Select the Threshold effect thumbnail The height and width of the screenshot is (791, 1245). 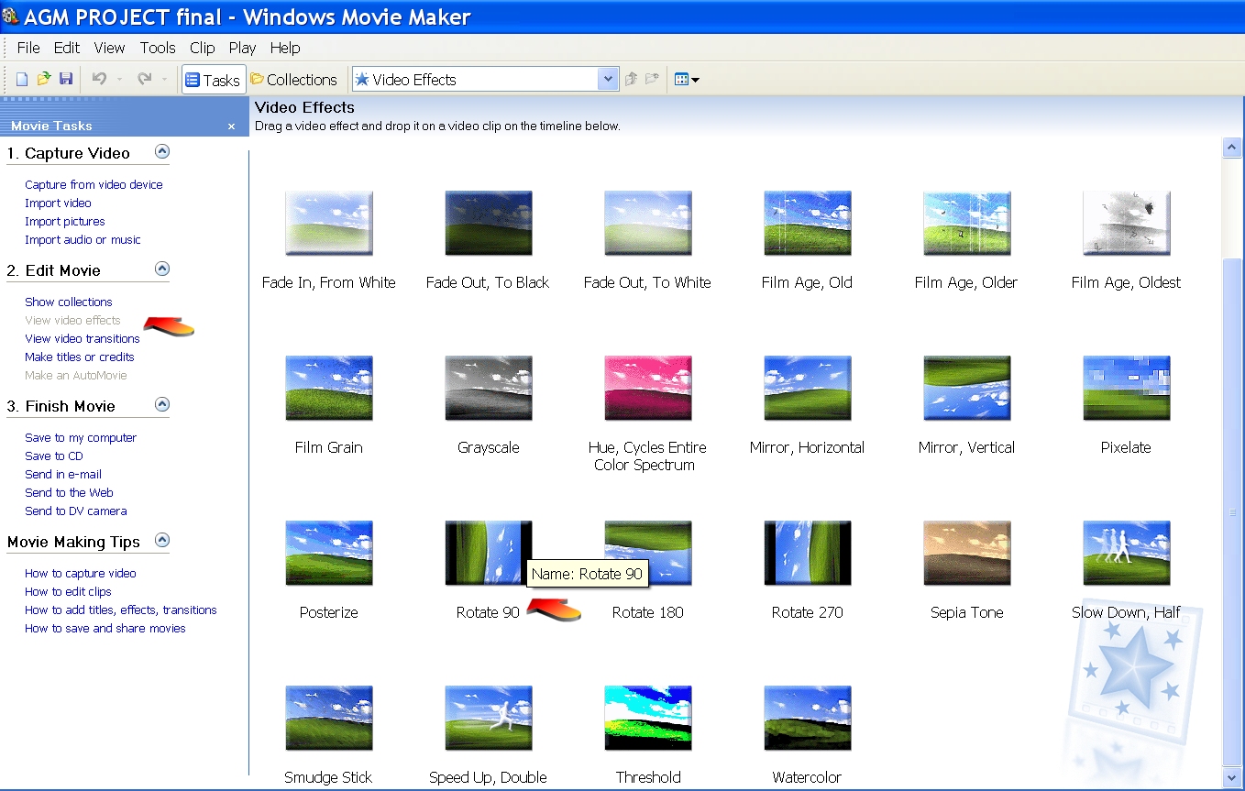[648, 718]
